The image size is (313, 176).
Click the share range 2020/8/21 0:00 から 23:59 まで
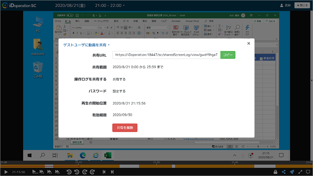(x=138, y=67)
